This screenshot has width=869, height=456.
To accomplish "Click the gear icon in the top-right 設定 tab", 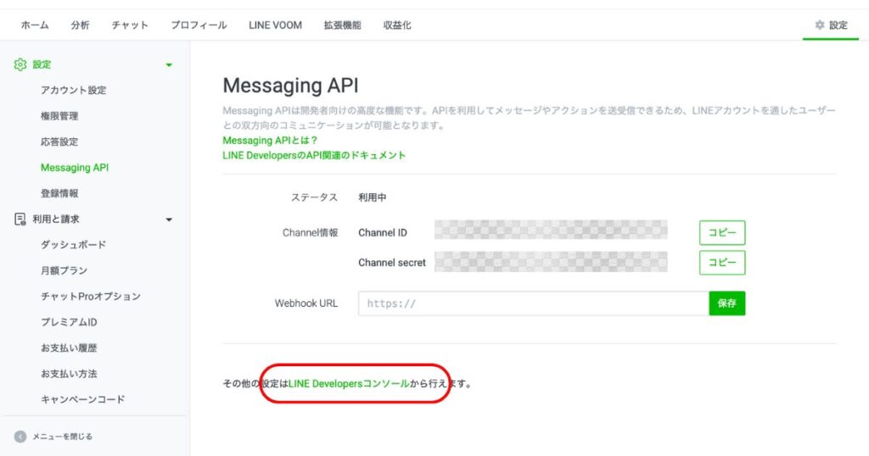I will point(820,25).
